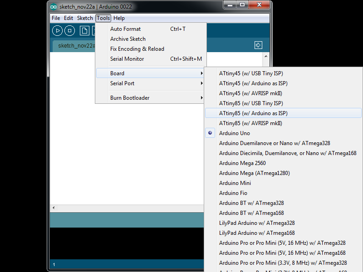Choose Auto Format from Tools menu
The height and width of the screenshot is (272, 363).
click(x=150, y=29)
